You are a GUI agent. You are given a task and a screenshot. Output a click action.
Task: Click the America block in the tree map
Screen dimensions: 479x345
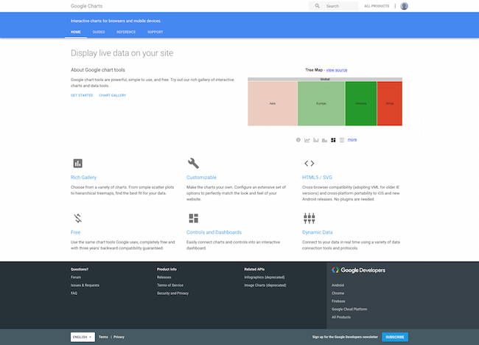coord(361,103)
